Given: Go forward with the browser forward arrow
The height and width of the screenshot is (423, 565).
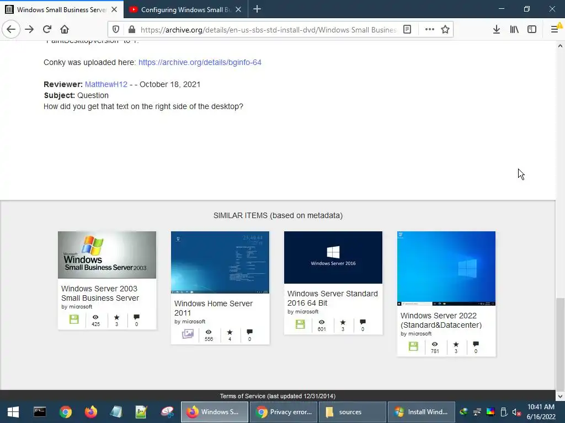Looking at the screenshot, I should coord(29,29).
